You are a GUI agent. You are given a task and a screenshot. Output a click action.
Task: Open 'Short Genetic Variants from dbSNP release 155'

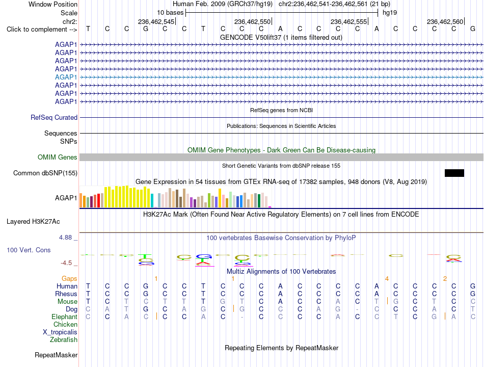point(281,166)
